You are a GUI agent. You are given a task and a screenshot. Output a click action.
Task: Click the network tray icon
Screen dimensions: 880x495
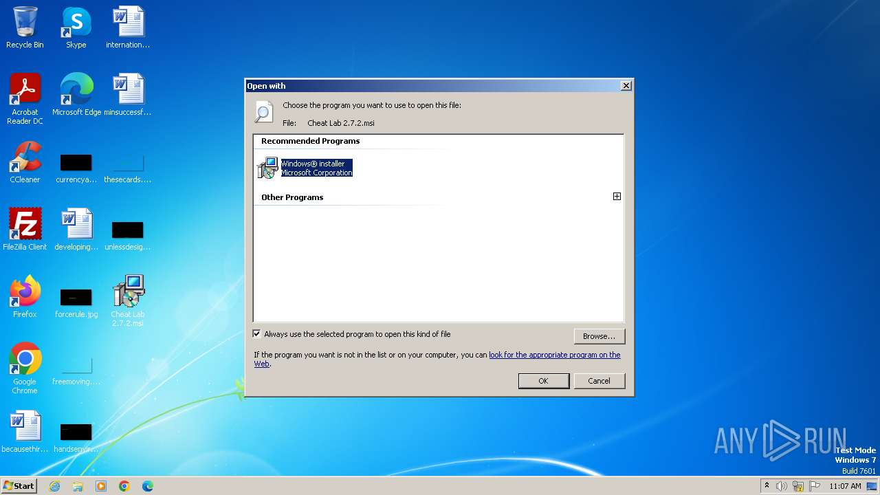pos(798,486)
